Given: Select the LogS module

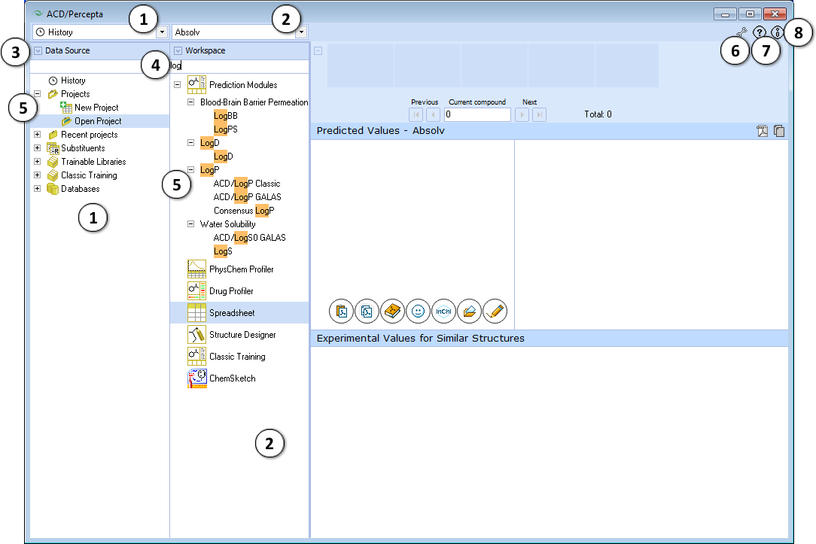Looking at the screenshot, I should (224, 251).
